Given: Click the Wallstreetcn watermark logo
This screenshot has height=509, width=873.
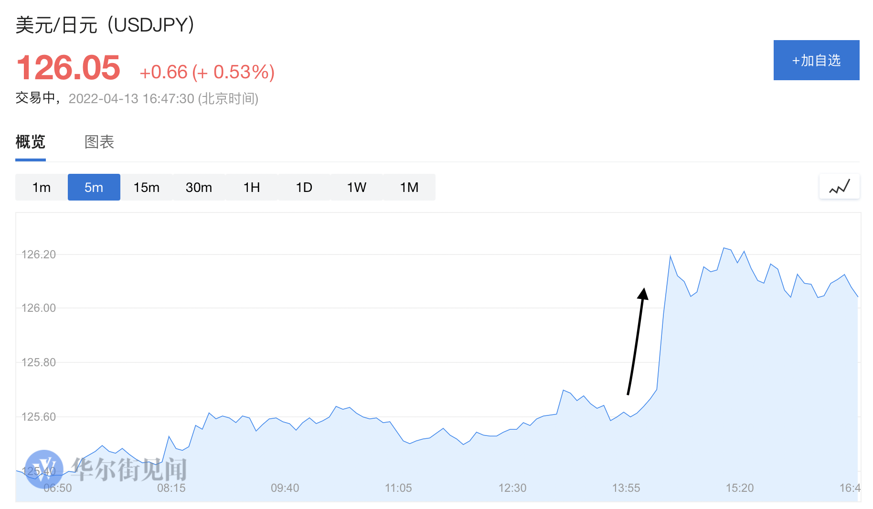Looking at the screenshot, I should pyautogui.click(x=44, y=469).
